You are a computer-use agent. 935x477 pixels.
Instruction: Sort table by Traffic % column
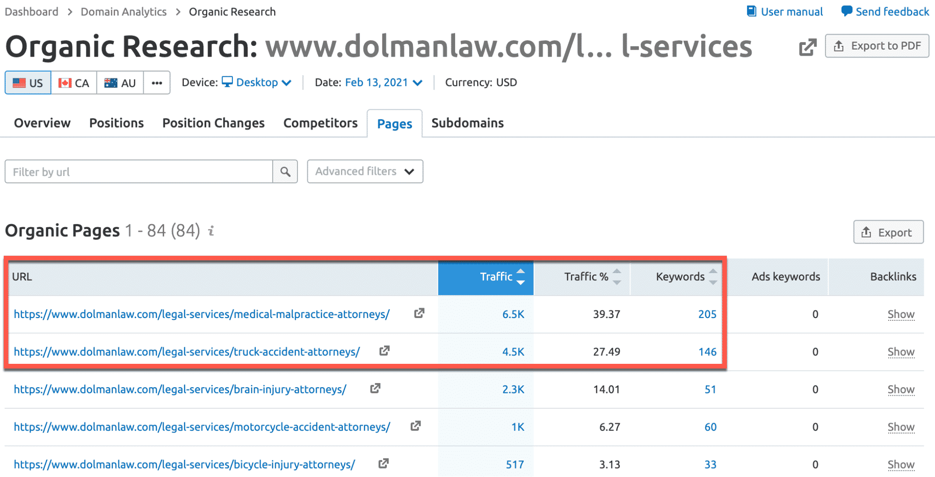point(587,277)
